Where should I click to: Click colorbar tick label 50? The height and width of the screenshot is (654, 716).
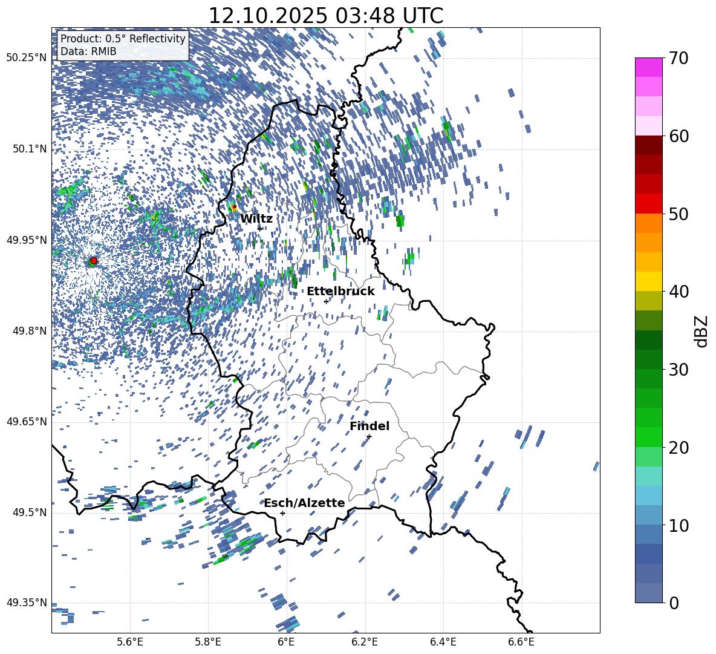point(679,214)
